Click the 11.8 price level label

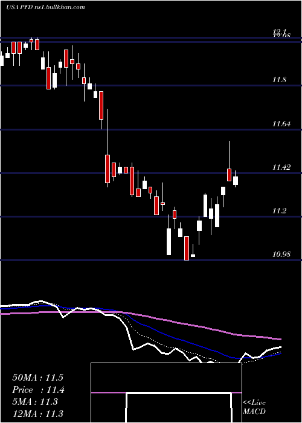(x=279, y=80)
